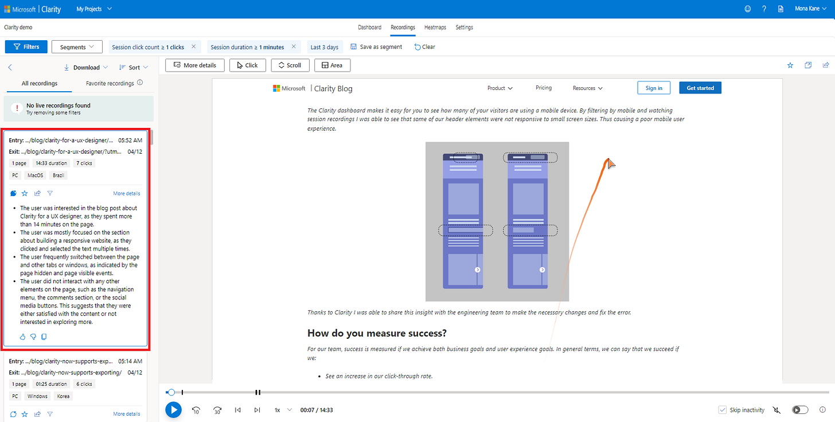Open the Segments dropdown

(x=77, y=47)
